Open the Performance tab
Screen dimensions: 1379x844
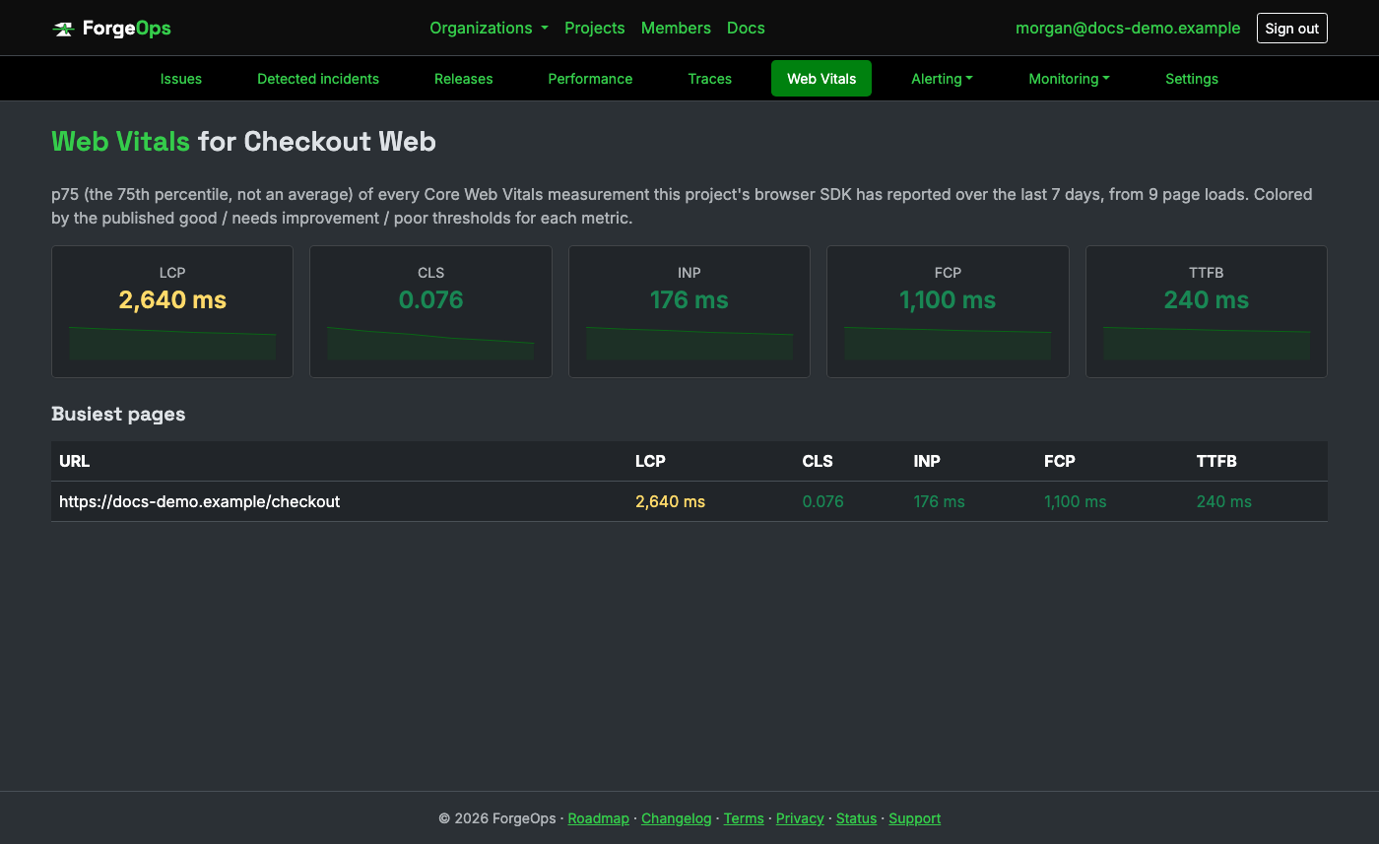pos(590,79)
